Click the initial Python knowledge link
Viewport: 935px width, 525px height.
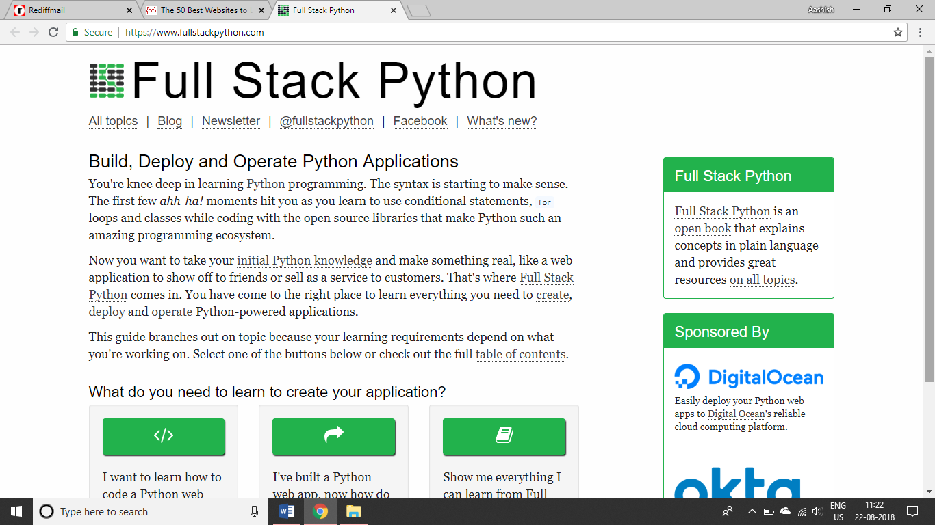(x=305, y=260)
